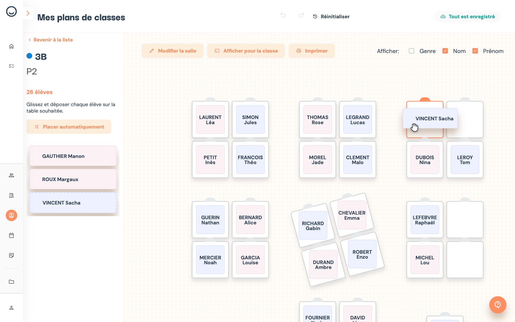Open the home icon in the sidebar

point(11,46)
